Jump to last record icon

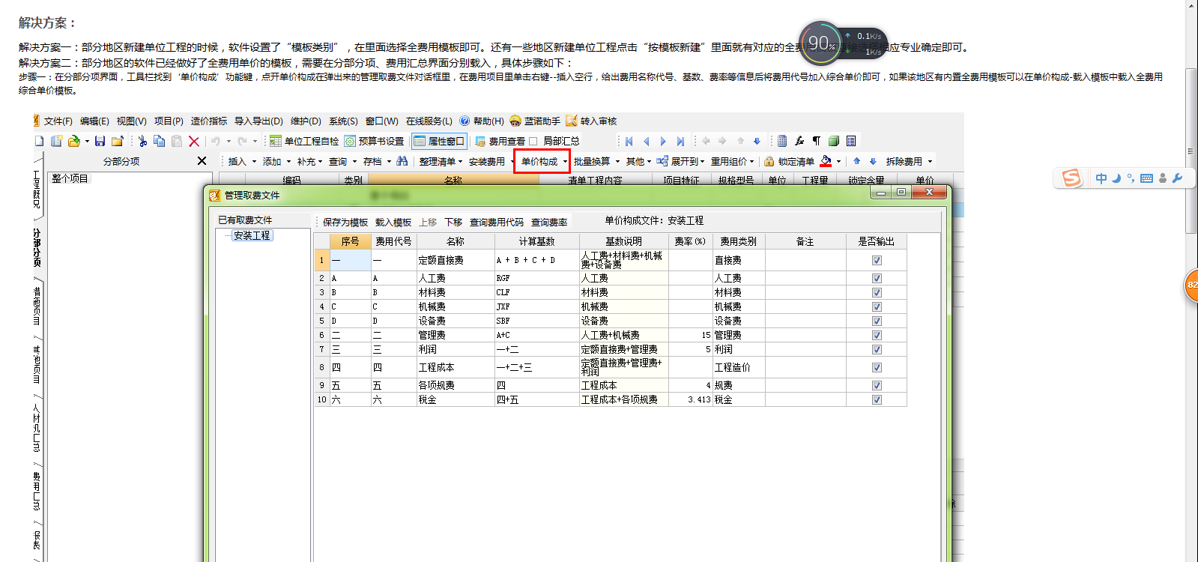pyautogui.click(x=680, y=141)
